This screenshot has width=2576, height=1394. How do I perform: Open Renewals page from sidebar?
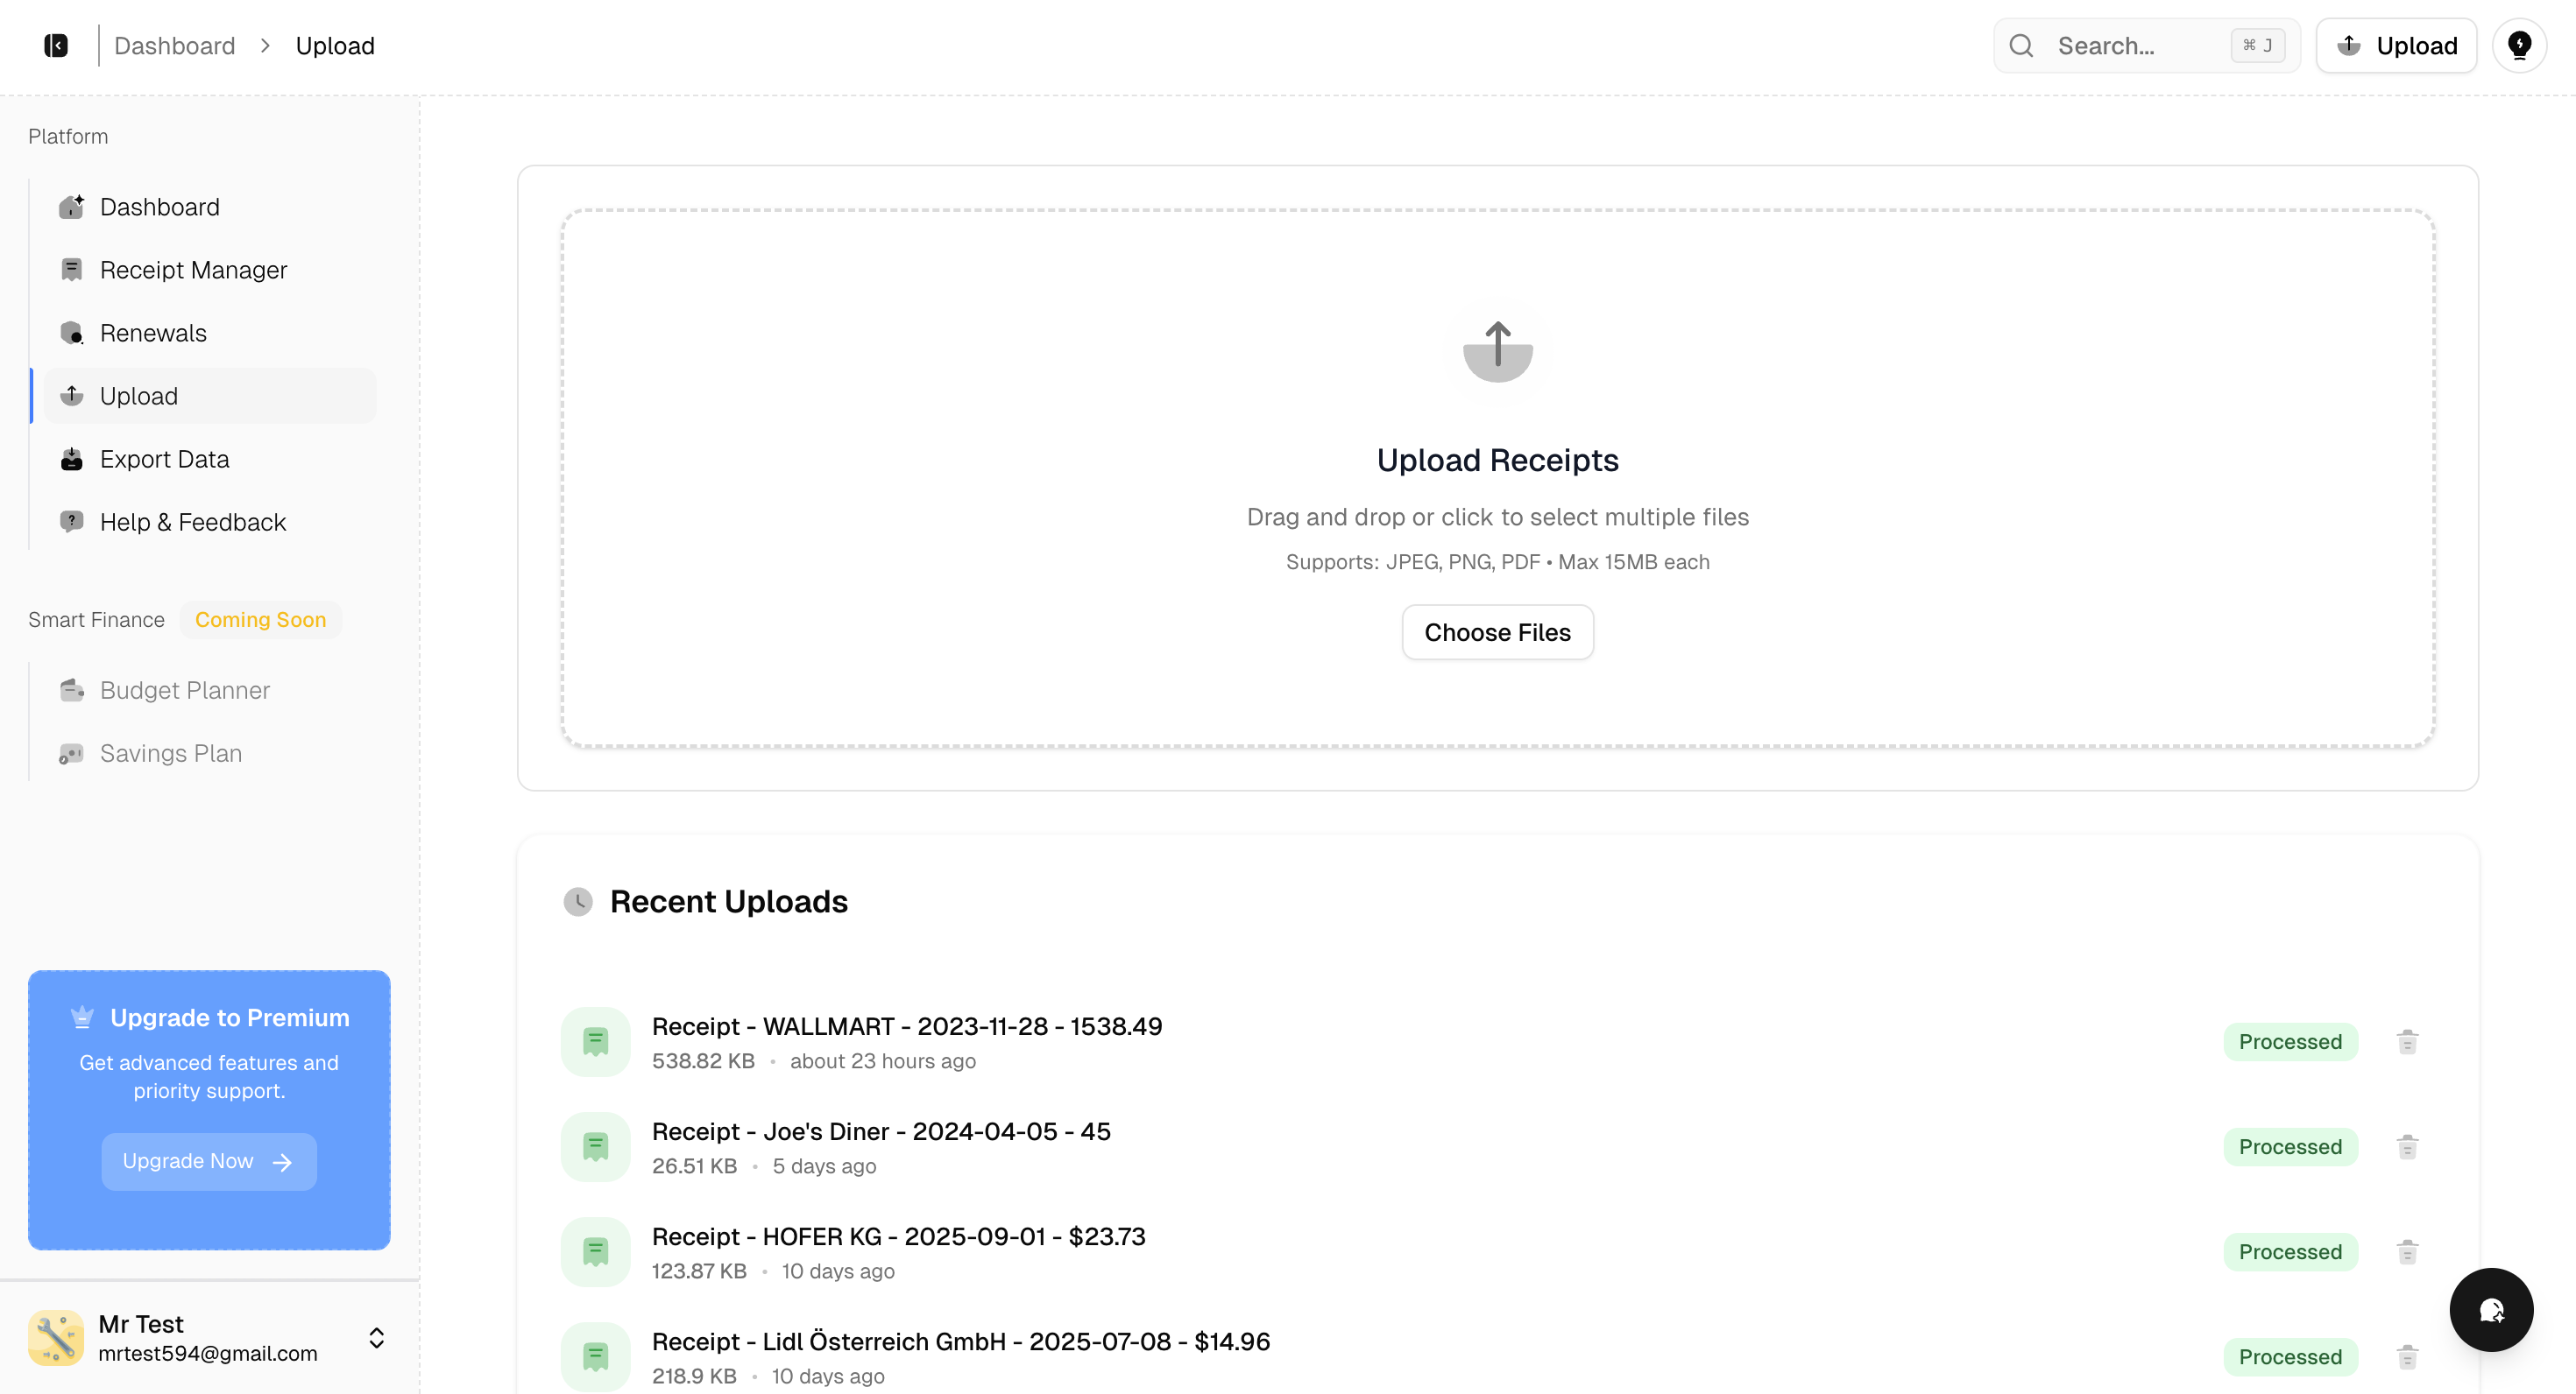pyautogui.click(x=153, y=333)
